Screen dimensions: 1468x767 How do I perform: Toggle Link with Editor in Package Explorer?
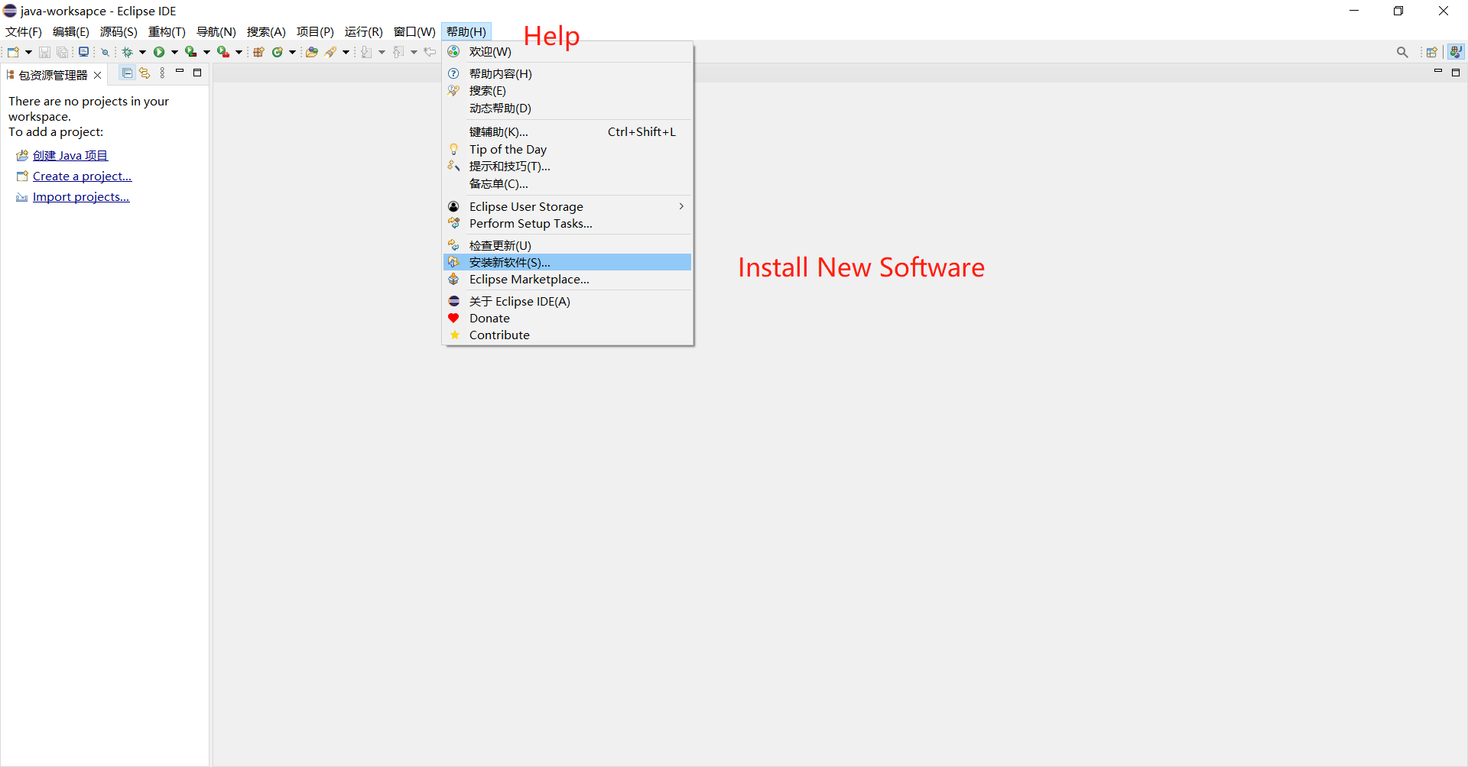click(x=145, y=73)
